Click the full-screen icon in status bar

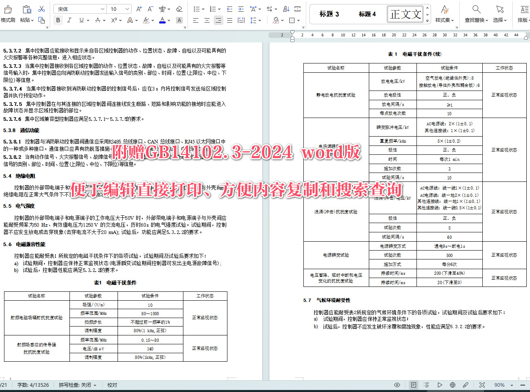pyautogui.click(x=482, y=385)
